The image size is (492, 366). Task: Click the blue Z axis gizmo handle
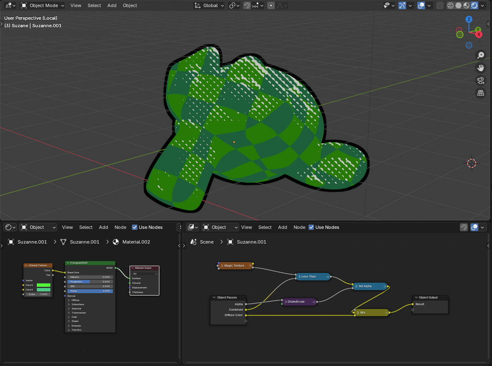tap(469, 19)
